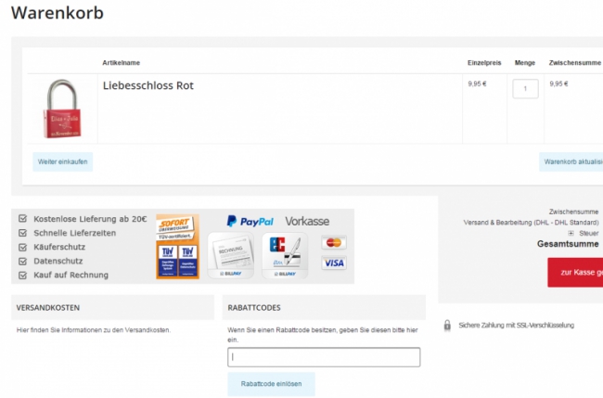The image size is (603, 398).
Task: Click the Einzelpreis column header
Action: tap(484, 63)
